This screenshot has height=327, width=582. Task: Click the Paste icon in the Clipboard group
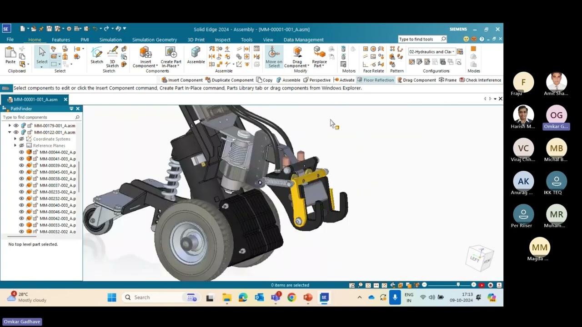(x=10, y=53)
